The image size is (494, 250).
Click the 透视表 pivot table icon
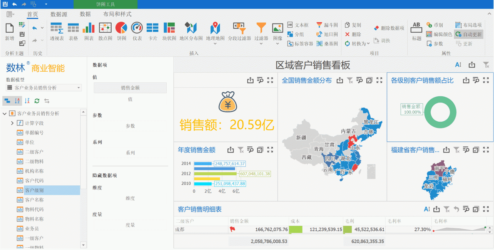57,31
